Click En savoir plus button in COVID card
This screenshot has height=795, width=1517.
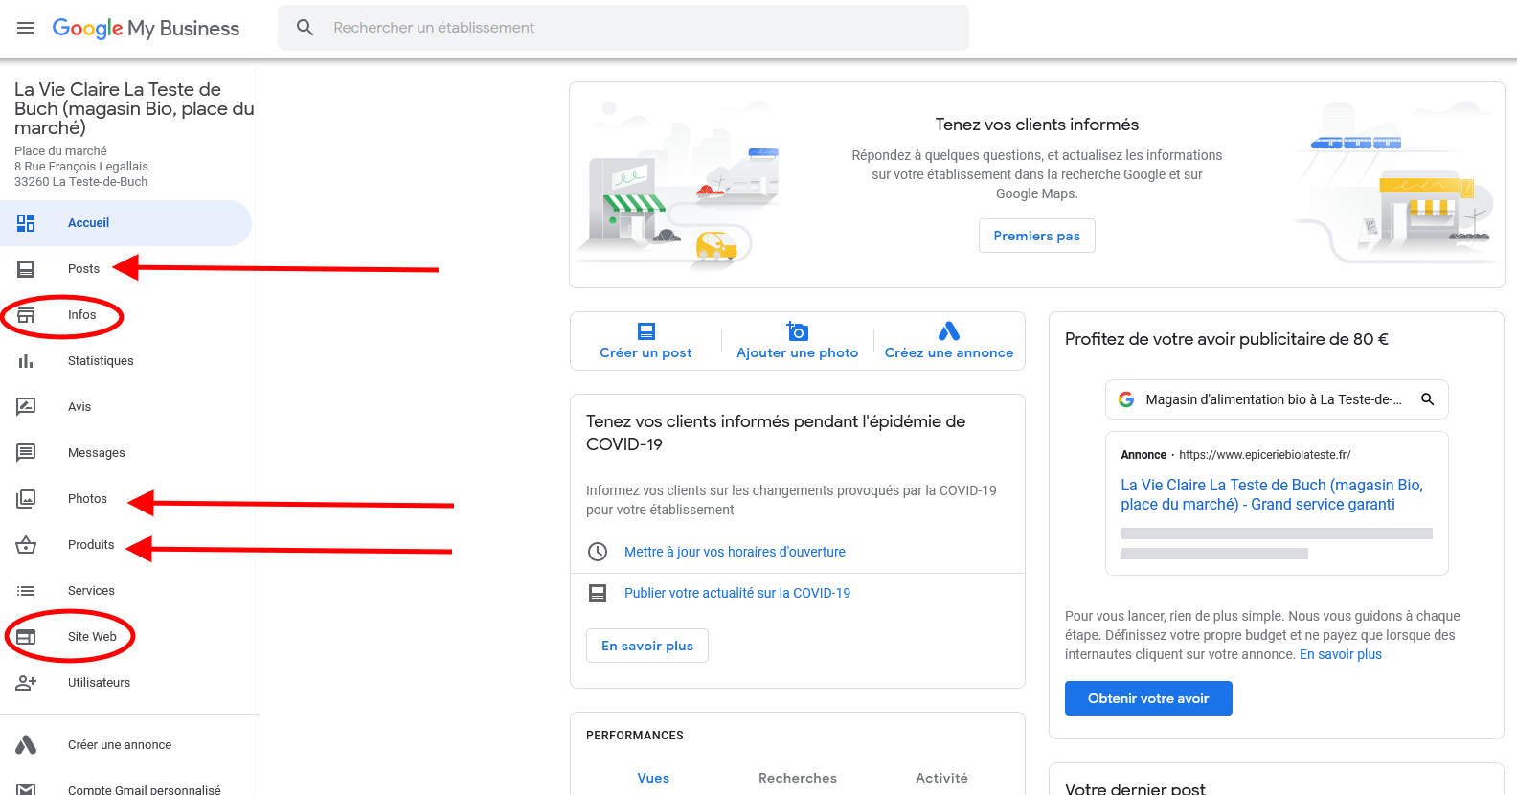click(x=647, y=646)
